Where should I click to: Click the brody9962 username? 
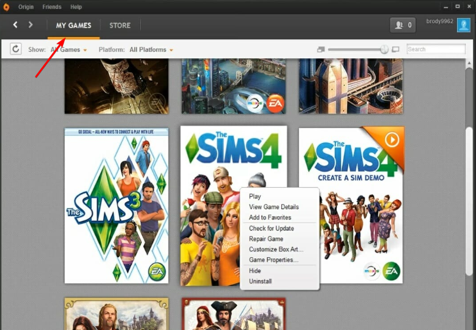pyautogui.click(x=440, y=21)
